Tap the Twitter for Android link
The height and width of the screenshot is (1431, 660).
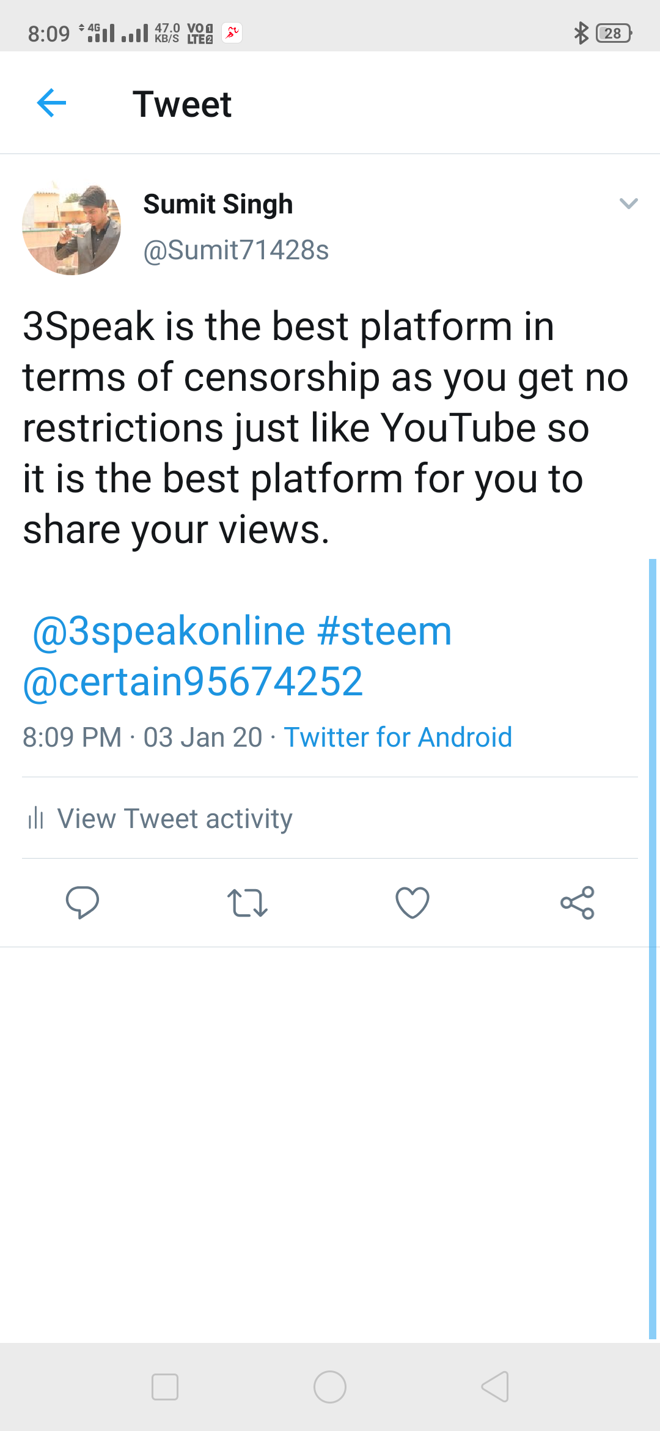pos(398,738)
